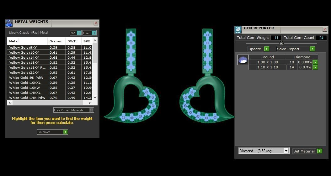This screenshot has width=331, height=176.
Task: Click the 1.00 X 1.00 gem size cell
Action: point(267,62)
